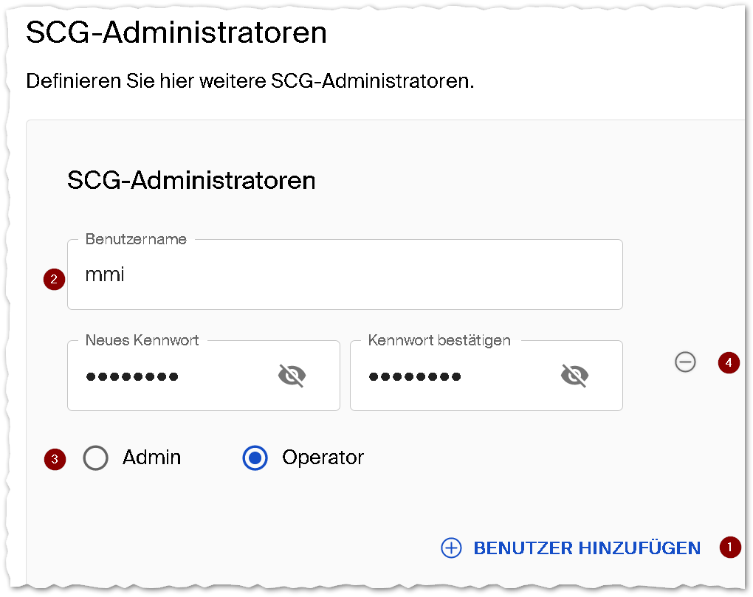Screen dimensions: 753x597
Task: Click the red annotation marker 1
Action: point(730,547)
